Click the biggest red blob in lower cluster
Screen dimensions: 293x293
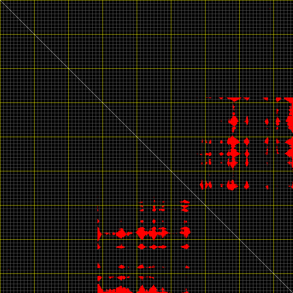point(142,233)
